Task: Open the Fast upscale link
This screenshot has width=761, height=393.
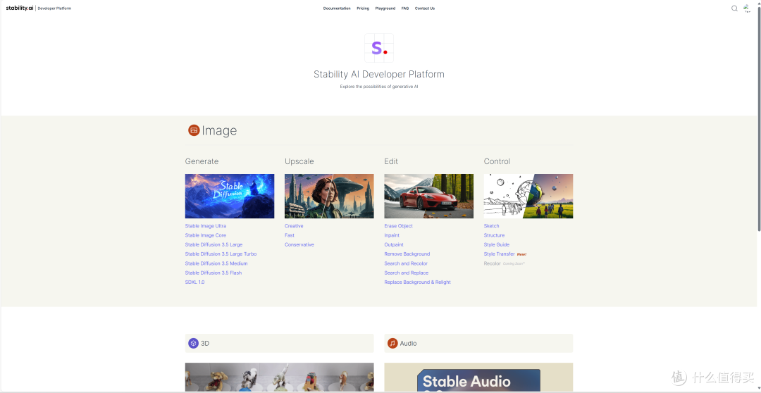Action: [290, 235]
